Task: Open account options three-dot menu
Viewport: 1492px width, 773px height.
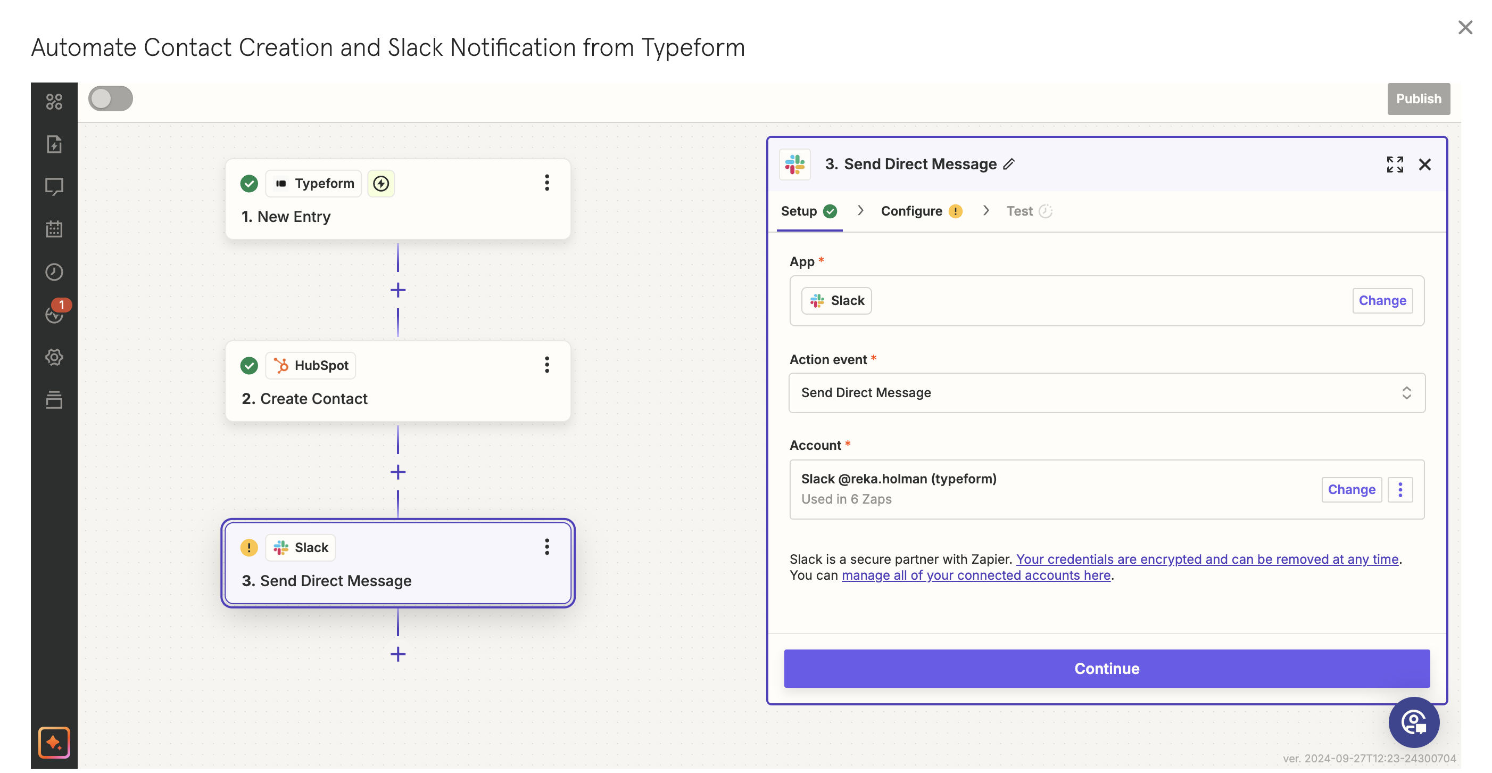Action: (1400, 490)
